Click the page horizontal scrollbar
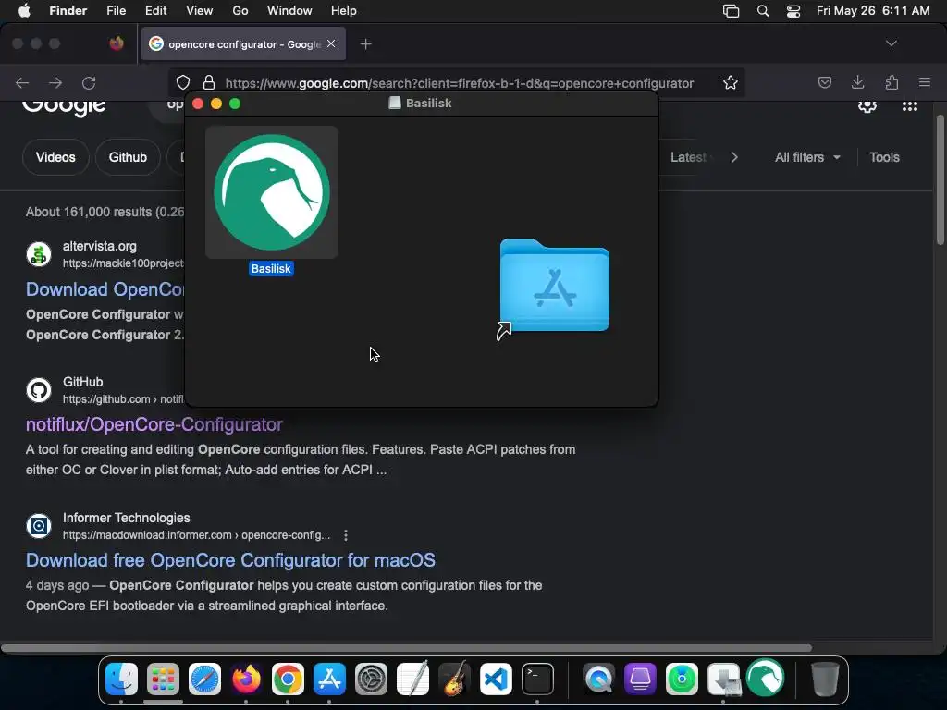947x710 pixels. coord(407,648)
